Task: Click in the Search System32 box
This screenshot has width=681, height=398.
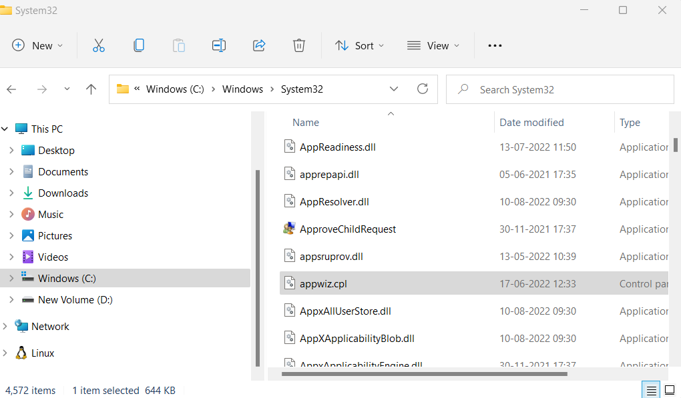Action: click(x=560, y=89)
